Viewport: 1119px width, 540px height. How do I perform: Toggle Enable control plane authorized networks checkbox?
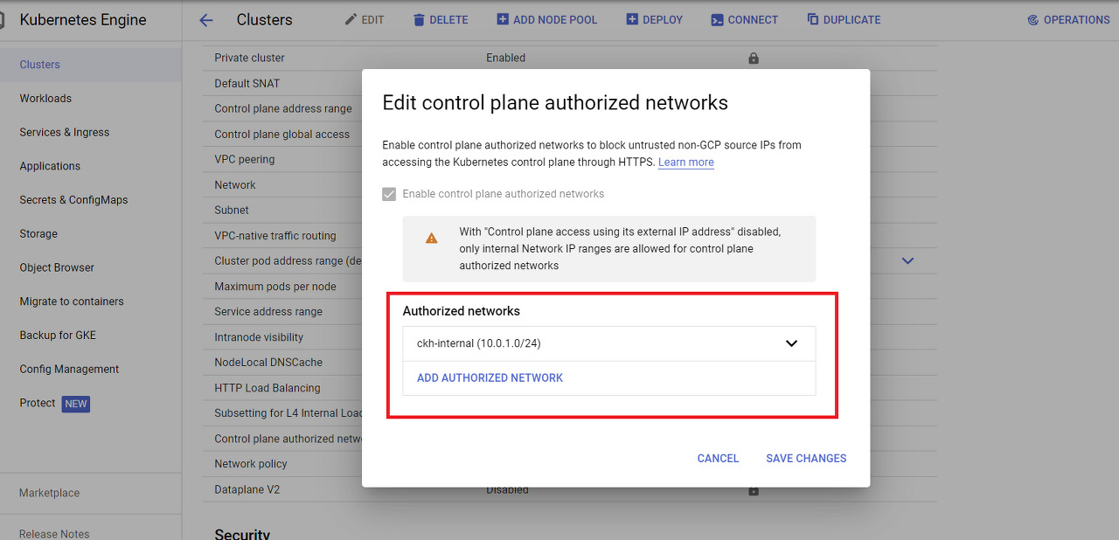point(389,194)
